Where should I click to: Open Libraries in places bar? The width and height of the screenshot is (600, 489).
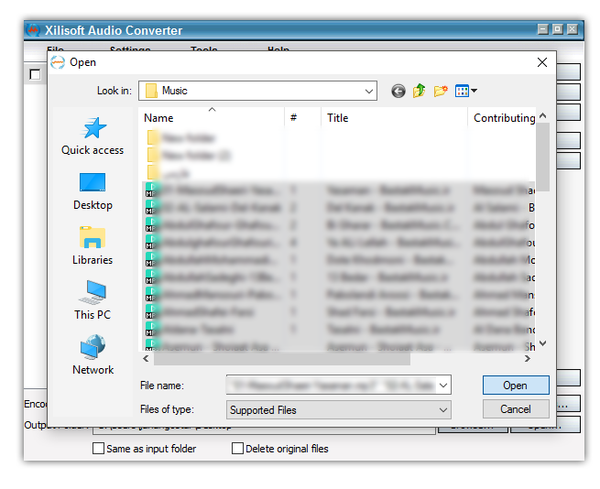(x=93, y=246)
